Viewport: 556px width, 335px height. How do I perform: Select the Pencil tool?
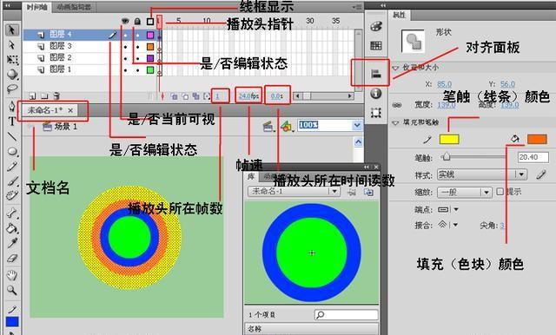point(12,166)
